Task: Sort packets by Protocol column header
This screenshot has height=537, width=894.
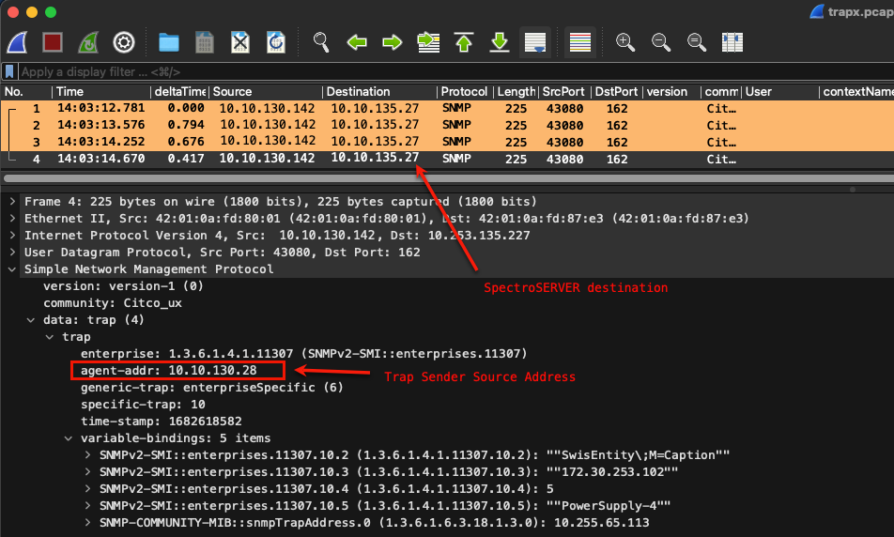Action: click(464, 92)
